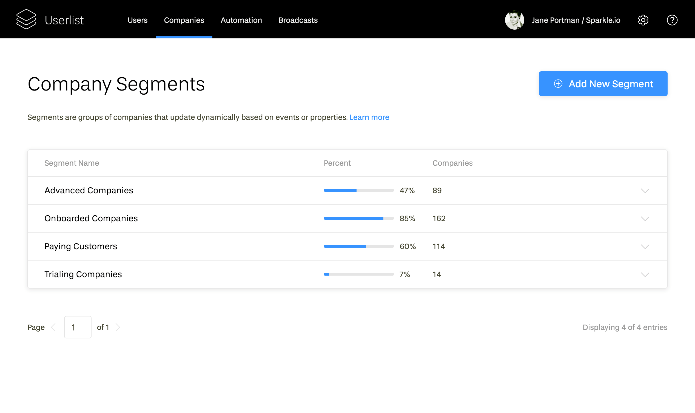The image size is (695, 413).
Task: Click Learn more link
Action: coord(369,117)
